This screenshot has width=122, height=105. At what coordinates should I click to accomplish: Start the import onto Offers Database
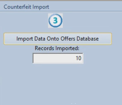58,39
